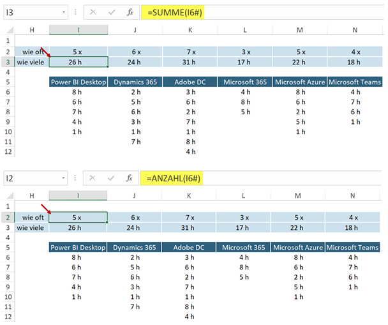Select the 'wie oft' cell in the ANZAHL sheet
The image size is (388, 325).
click(x=32, y=217)
